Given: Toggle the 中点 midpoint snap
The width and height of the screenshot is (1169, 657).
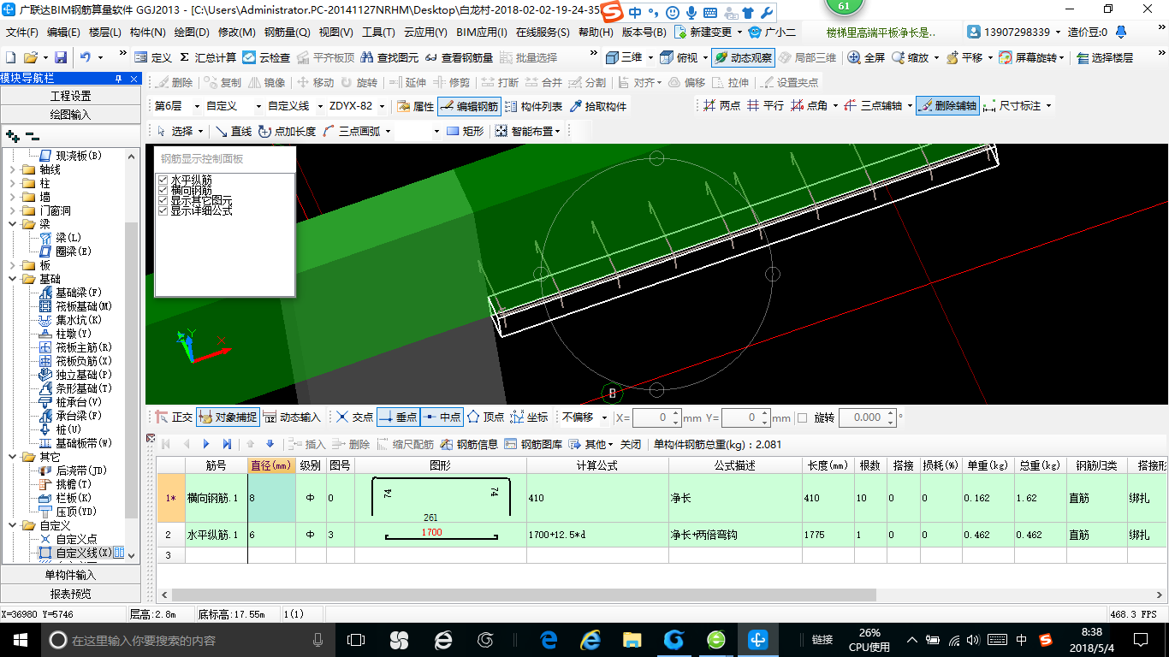Looking at the screenshot, I should point(442,417).
